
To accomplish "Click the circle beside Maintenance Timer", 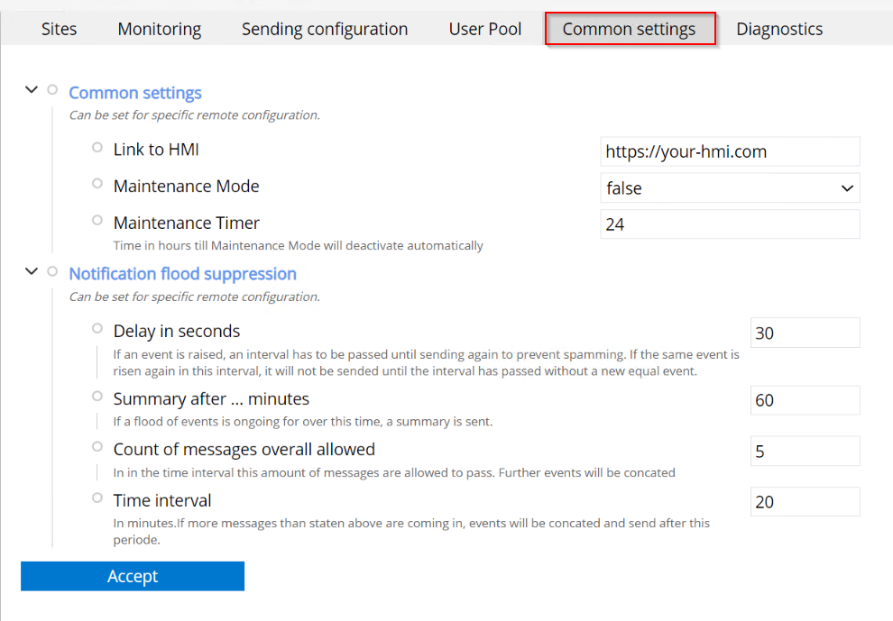I will (x=97, y=220).
